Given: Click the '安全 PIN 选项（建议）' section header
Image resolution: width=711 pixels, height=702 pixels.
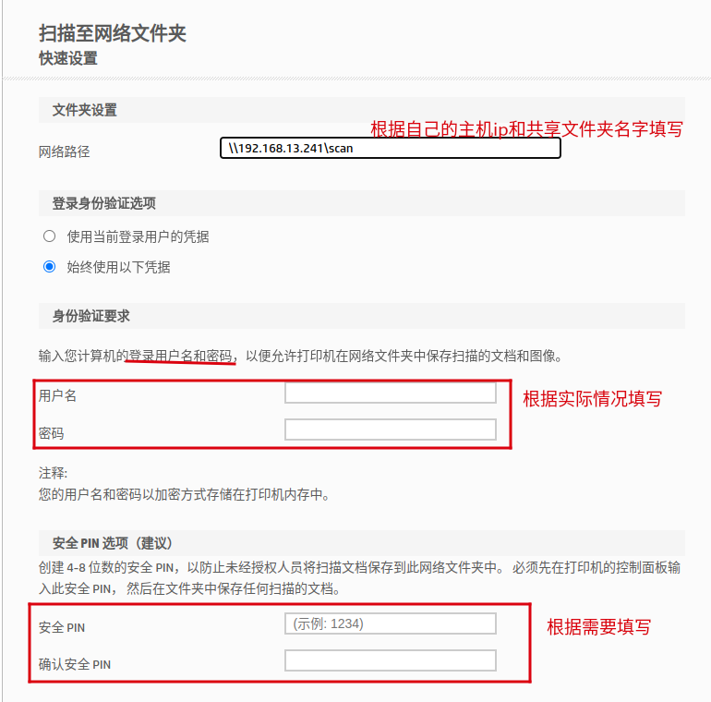Looking at the screenshot, I should (107, 543).
